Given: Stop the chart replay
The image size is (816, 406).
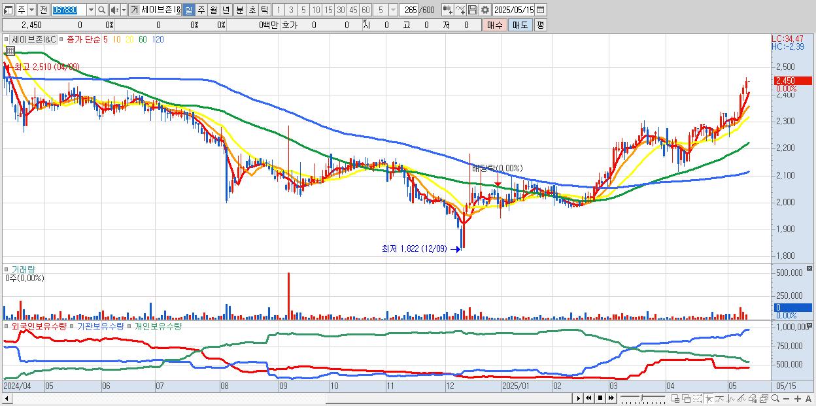Looking at the screenshot, I should coord(600,398).
